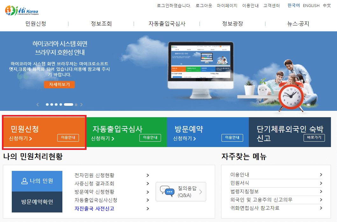Viewport: 337px width, 222px height.
Task: Switch to the 방문예약확인 tab
Action: point(37,201)
